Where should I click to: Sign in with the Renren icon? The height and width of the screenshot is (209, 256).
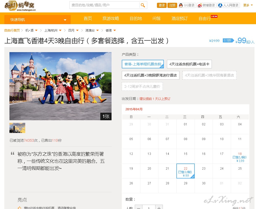[229, 5]
